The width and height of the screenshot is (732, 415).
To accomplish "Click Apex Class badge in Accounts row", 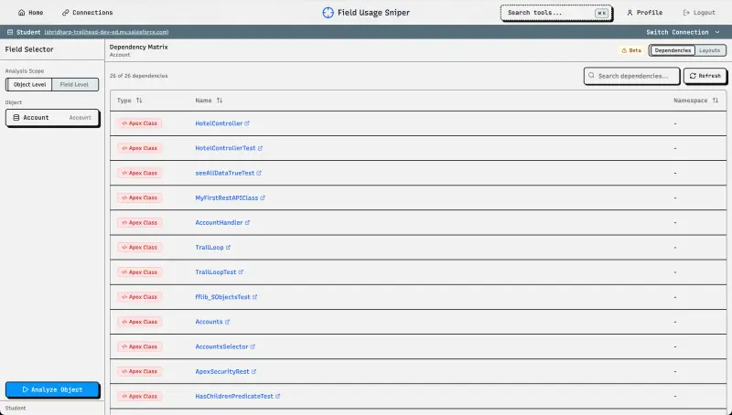I will click(140, 322).
